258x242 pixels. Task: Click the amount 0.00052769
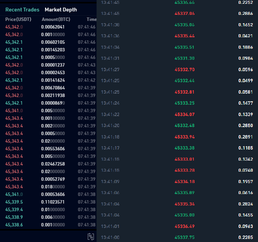pos(53,179)
